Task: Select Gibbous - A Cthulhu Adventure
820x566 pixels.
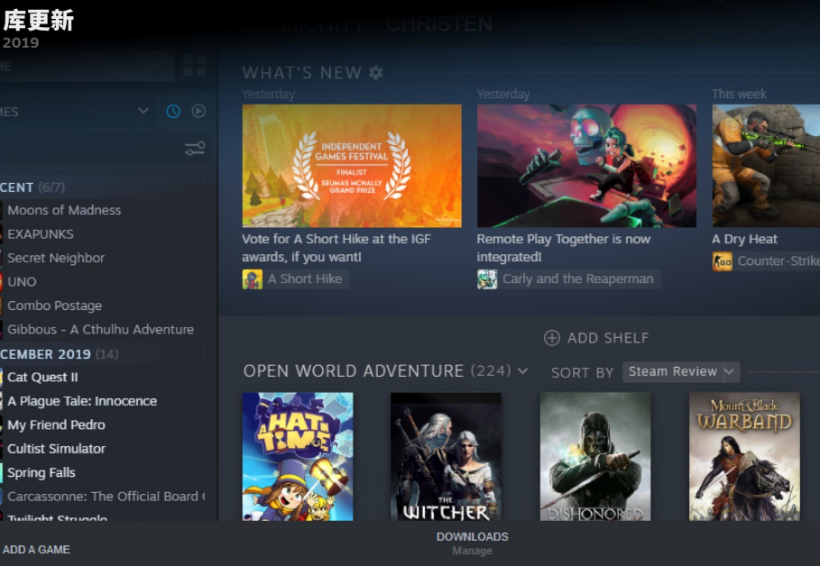Action: click(x=102, y=329)
